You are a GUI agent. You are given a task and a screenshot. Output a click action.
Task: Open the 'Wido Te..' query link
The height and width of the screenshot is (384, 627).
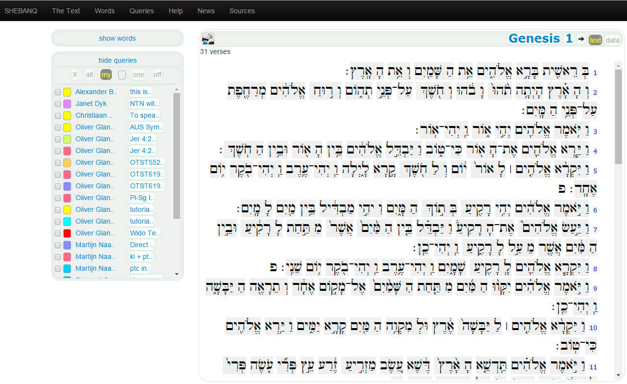pyautogui.click(x=144, y=233)
